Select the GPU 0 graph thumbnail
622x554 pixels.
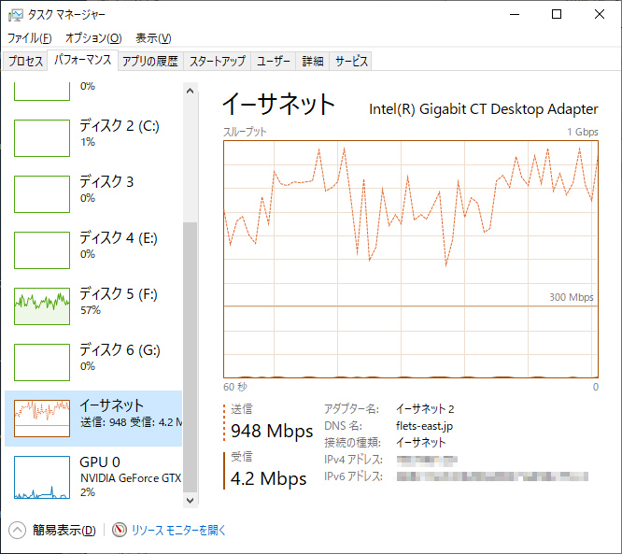pos(42,476)
